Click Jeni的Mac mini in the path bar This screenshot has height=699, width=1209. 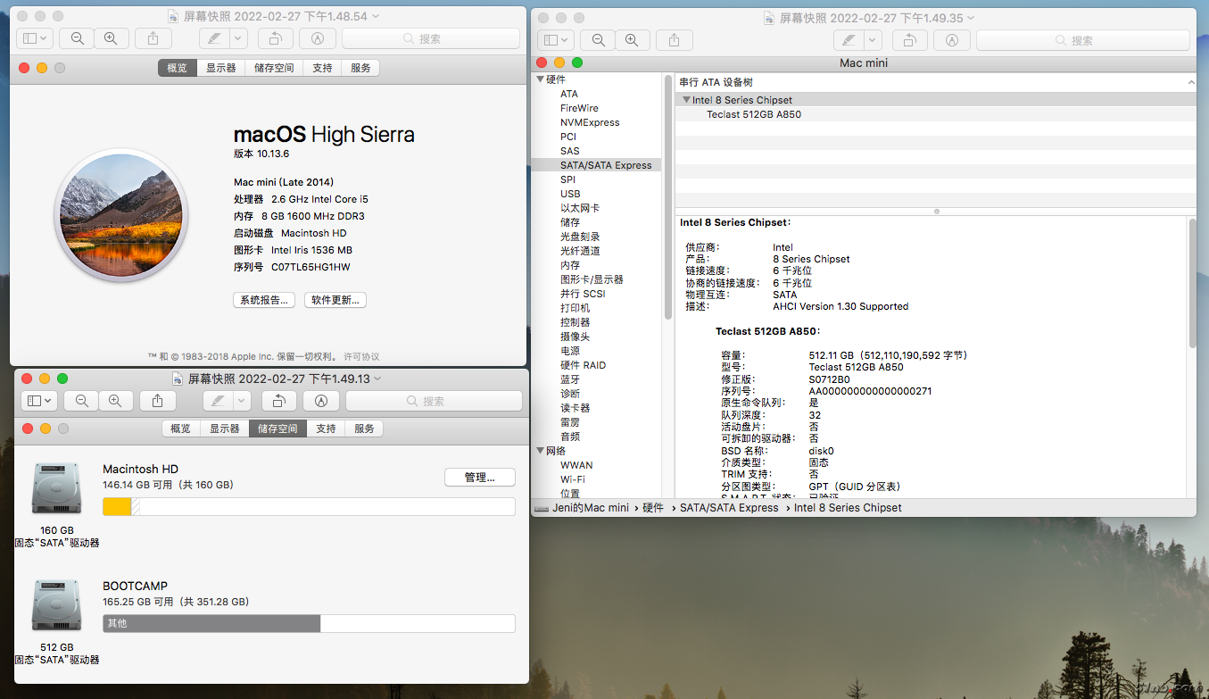tap(590, 508)
